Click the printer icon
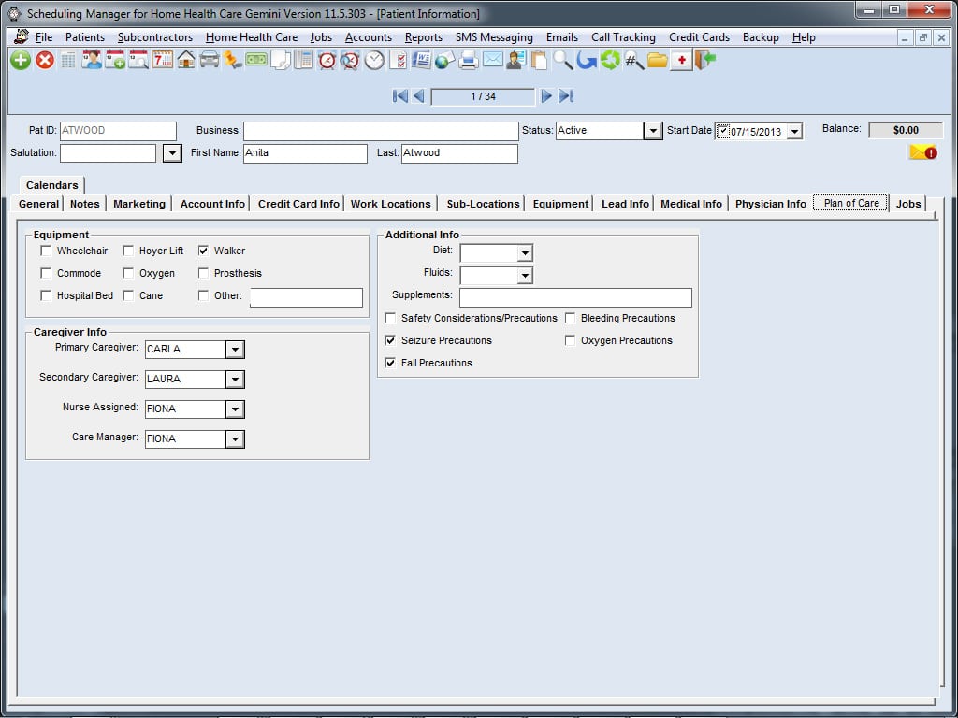The width and height of the screenshot is (958, 718). coord(469,60)
